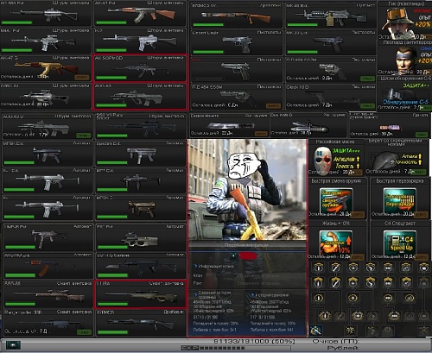
Task: Select the Российская маска white mask
Action: tap(336, 157)
